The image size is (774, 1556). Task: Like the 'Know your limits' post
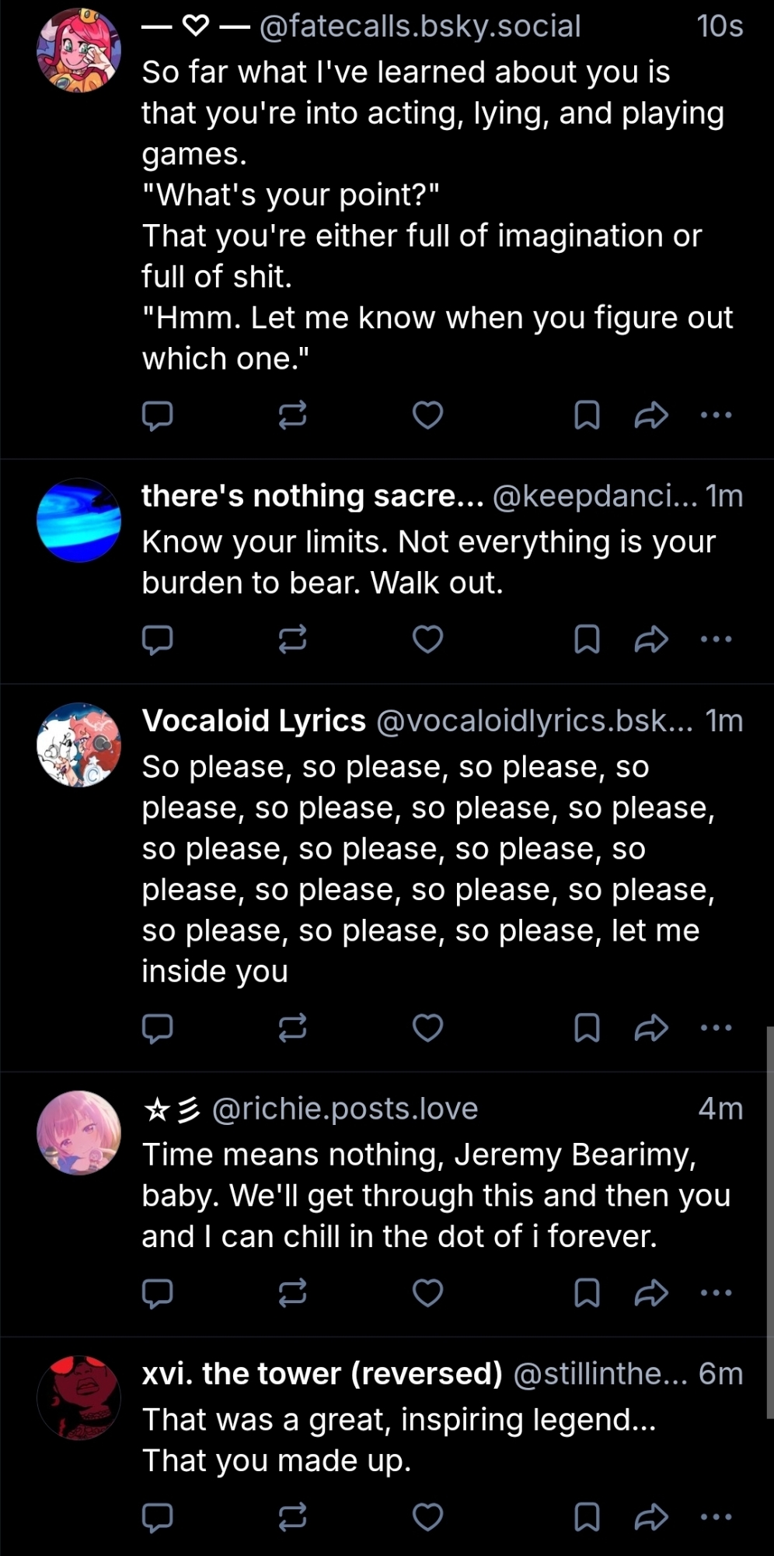click(x=427, y=640)
